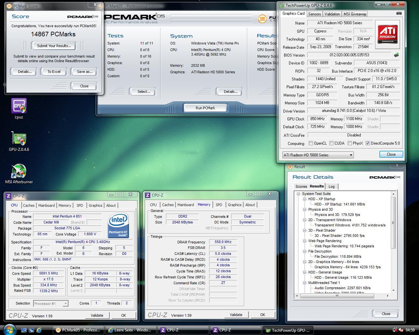Uncheck the DirectCompute 5.0 checkbox

368,143
